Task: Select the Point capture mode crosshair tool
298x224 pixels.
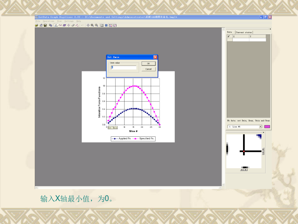Action: pos(69,25)
